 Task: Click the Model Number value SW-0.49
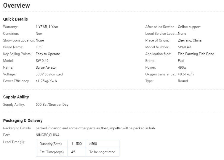tap(184, 47)
